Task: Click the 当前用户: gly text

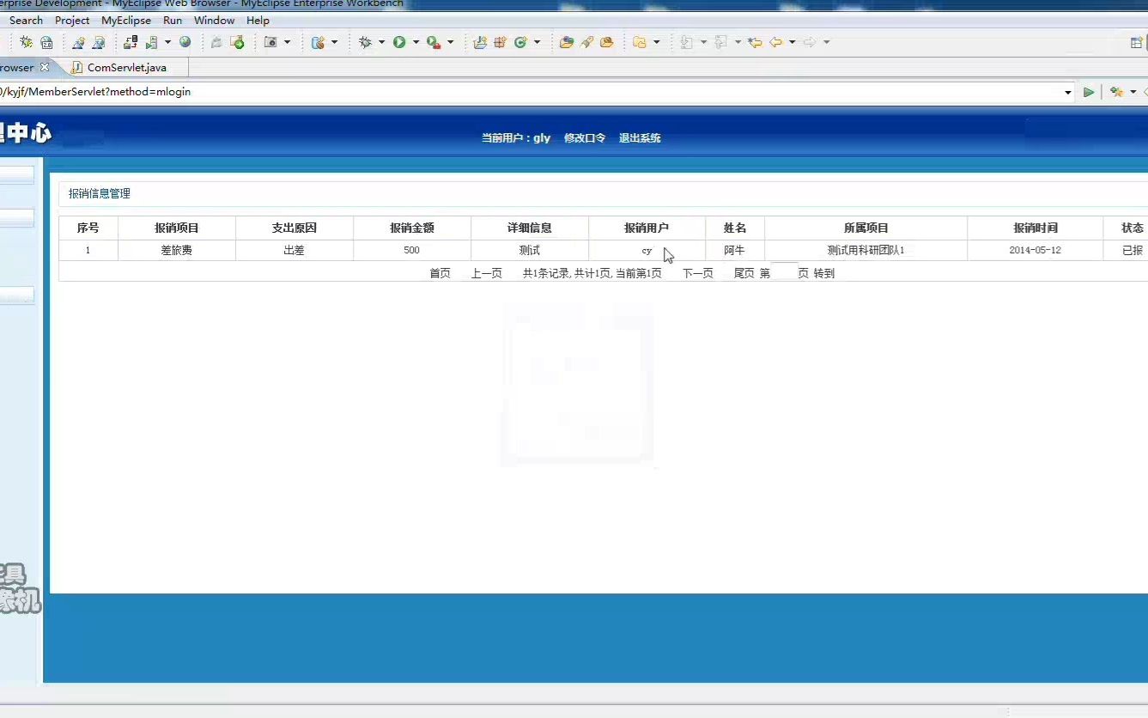Action: [x=516, y=138]
